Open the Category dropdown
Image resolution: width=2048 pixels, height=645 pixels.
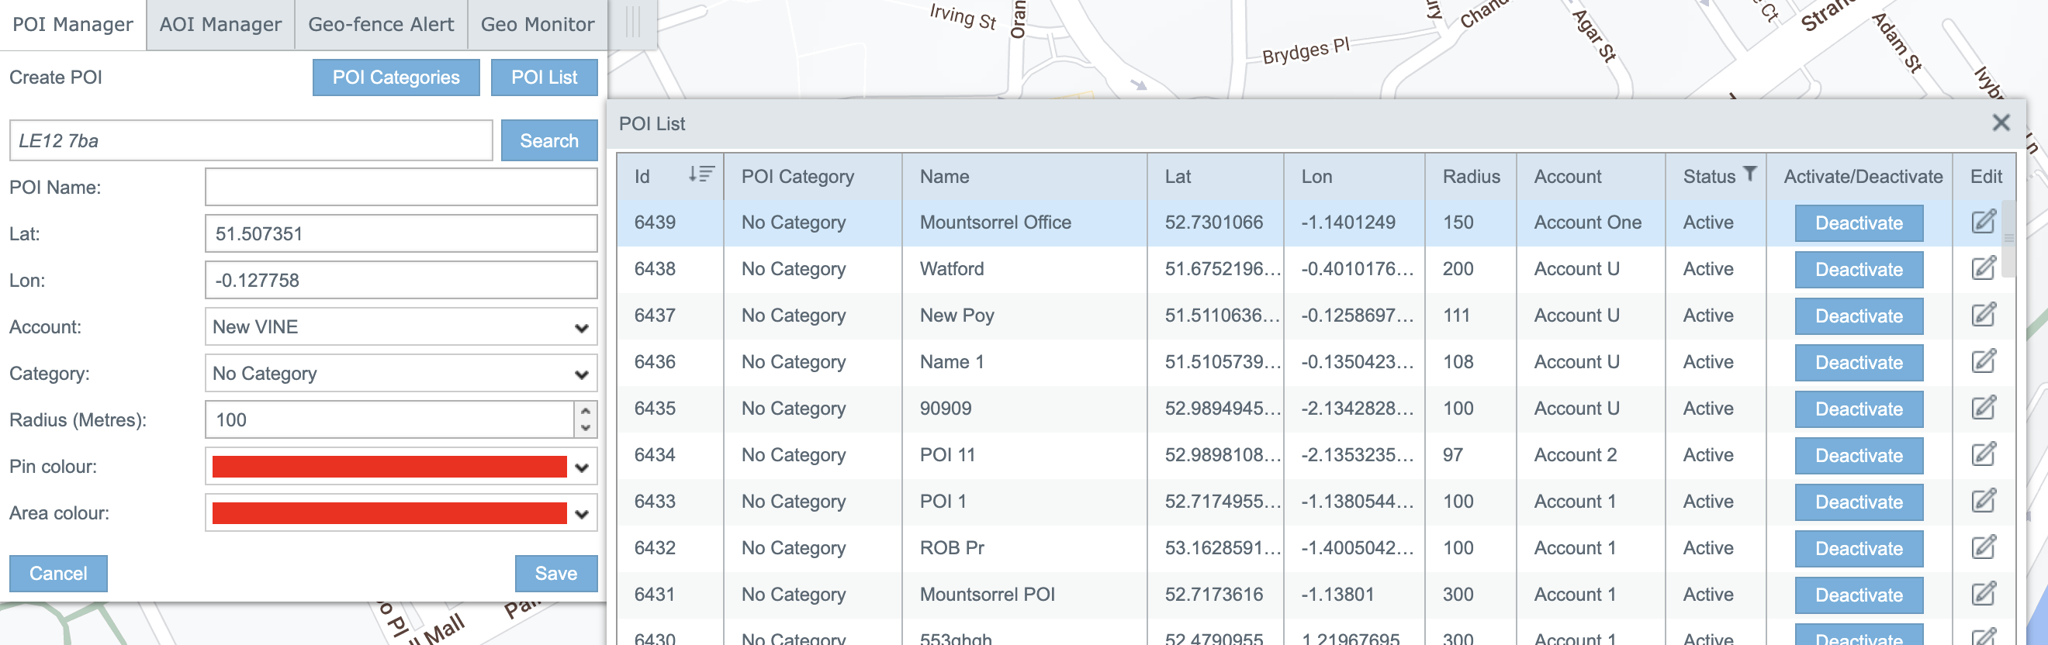[401, 374]
